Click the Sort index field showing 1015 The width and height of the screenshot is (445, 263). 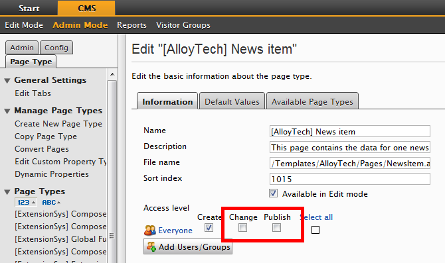click(x=350, y=179)
